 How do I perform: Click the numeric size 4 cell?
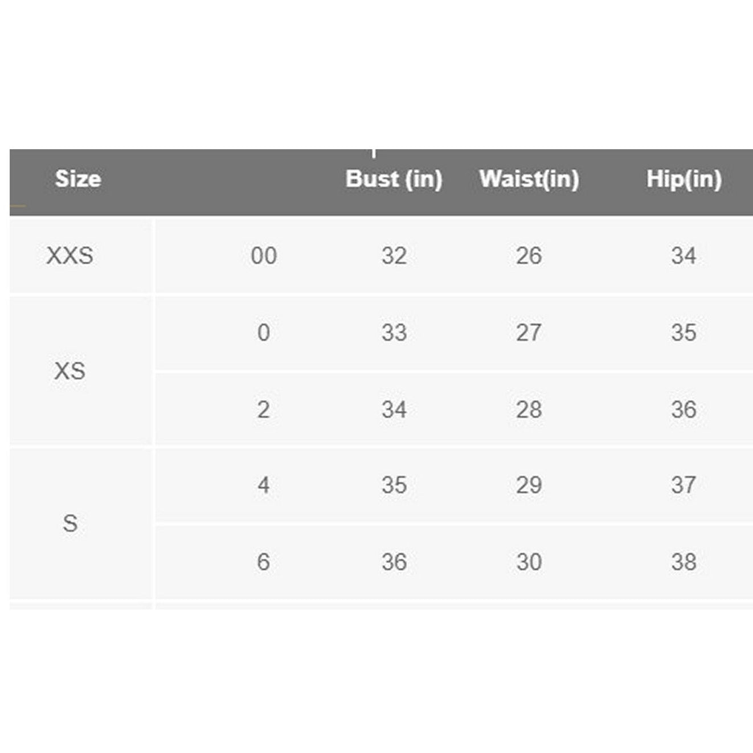click(x=264, y=485)
